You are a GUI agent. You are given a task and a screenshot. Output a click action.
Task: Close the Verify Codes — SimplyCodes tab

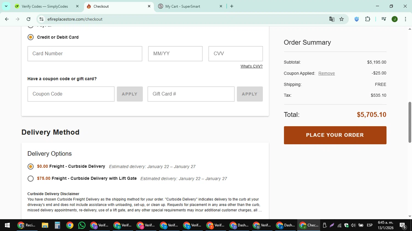pyautogui.click(x=77, y=6)
